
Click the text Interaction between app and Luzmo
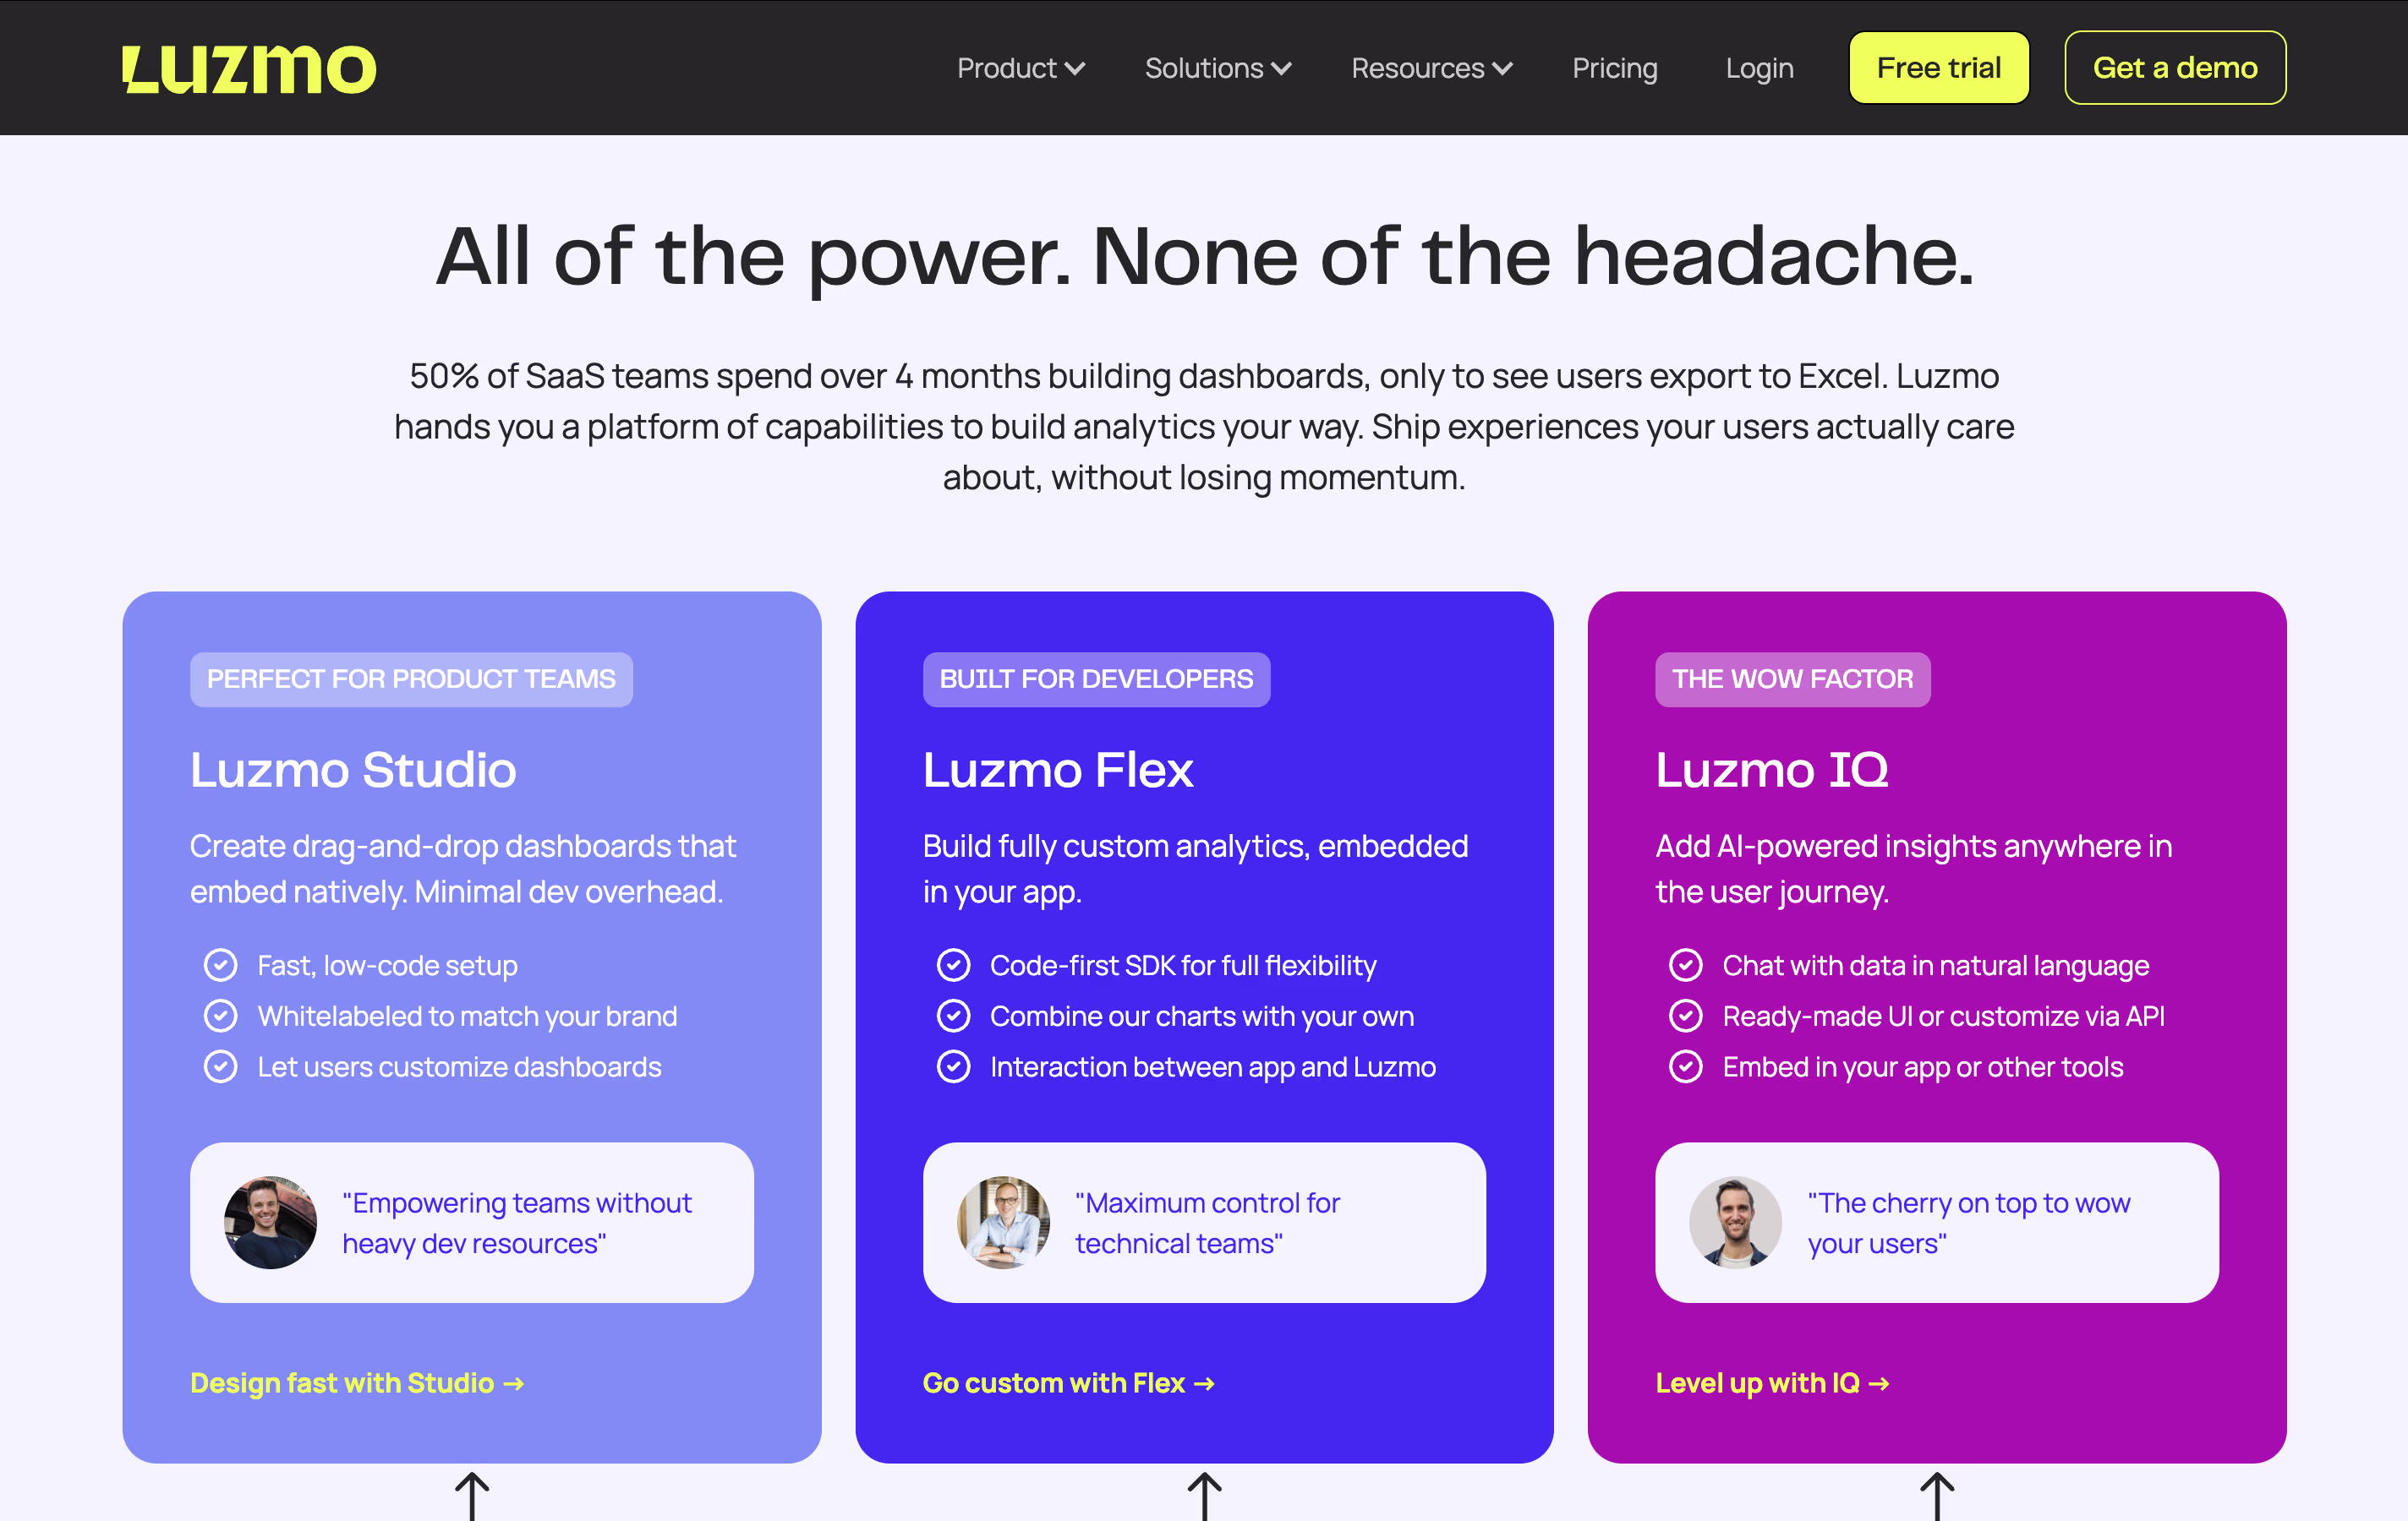1212,1067
